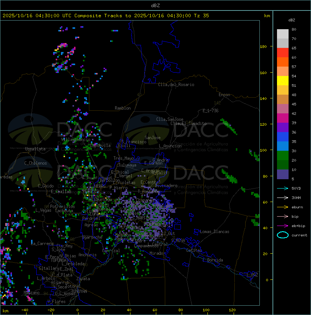Click the 'Potrerillos' map label
This screenshot has width=311, height=315.
point(62,206)
